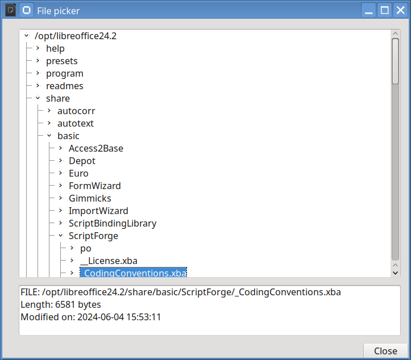Expand the Gimmicks folder
This screenshot has width=411, height=360.
coord(61,198)
